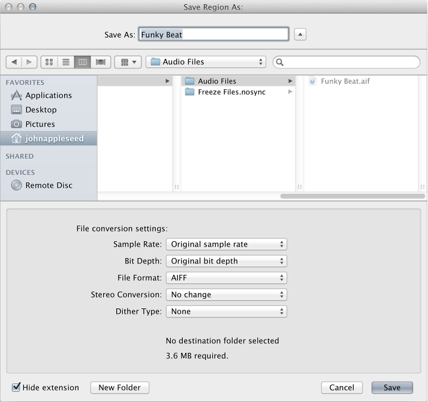This screenshot has height=402, width=428.
Task: Click the SHARED sidebar heading
Action: click(20, 157)
